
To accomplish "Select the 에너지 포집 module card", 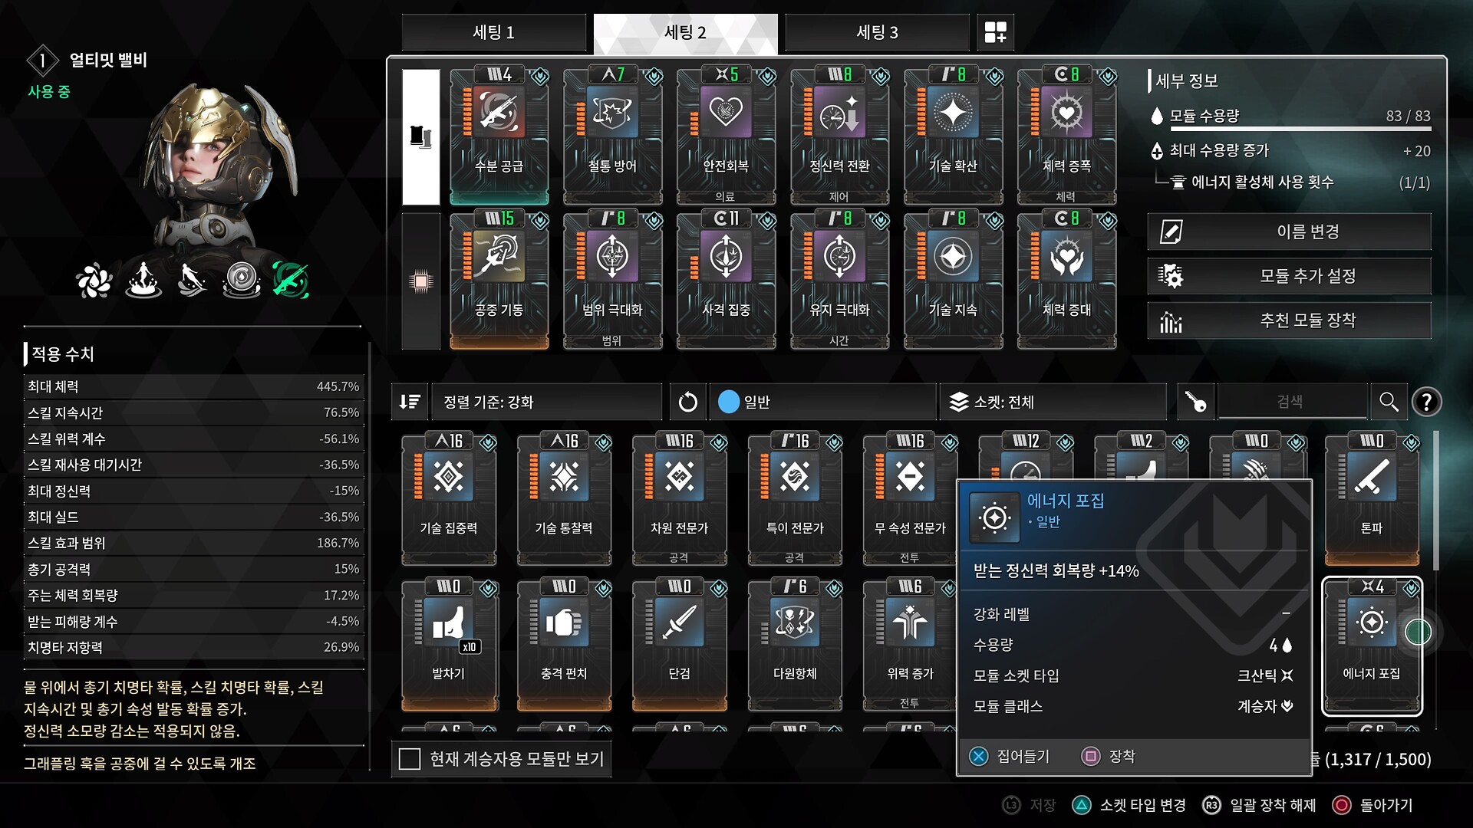I will pyautogui.click(x=1372, y=646).
